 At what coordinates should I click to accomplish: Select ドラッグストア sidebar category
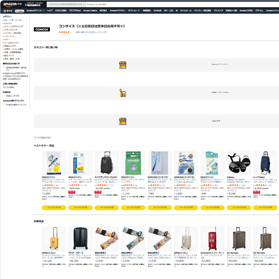point(11,30)
